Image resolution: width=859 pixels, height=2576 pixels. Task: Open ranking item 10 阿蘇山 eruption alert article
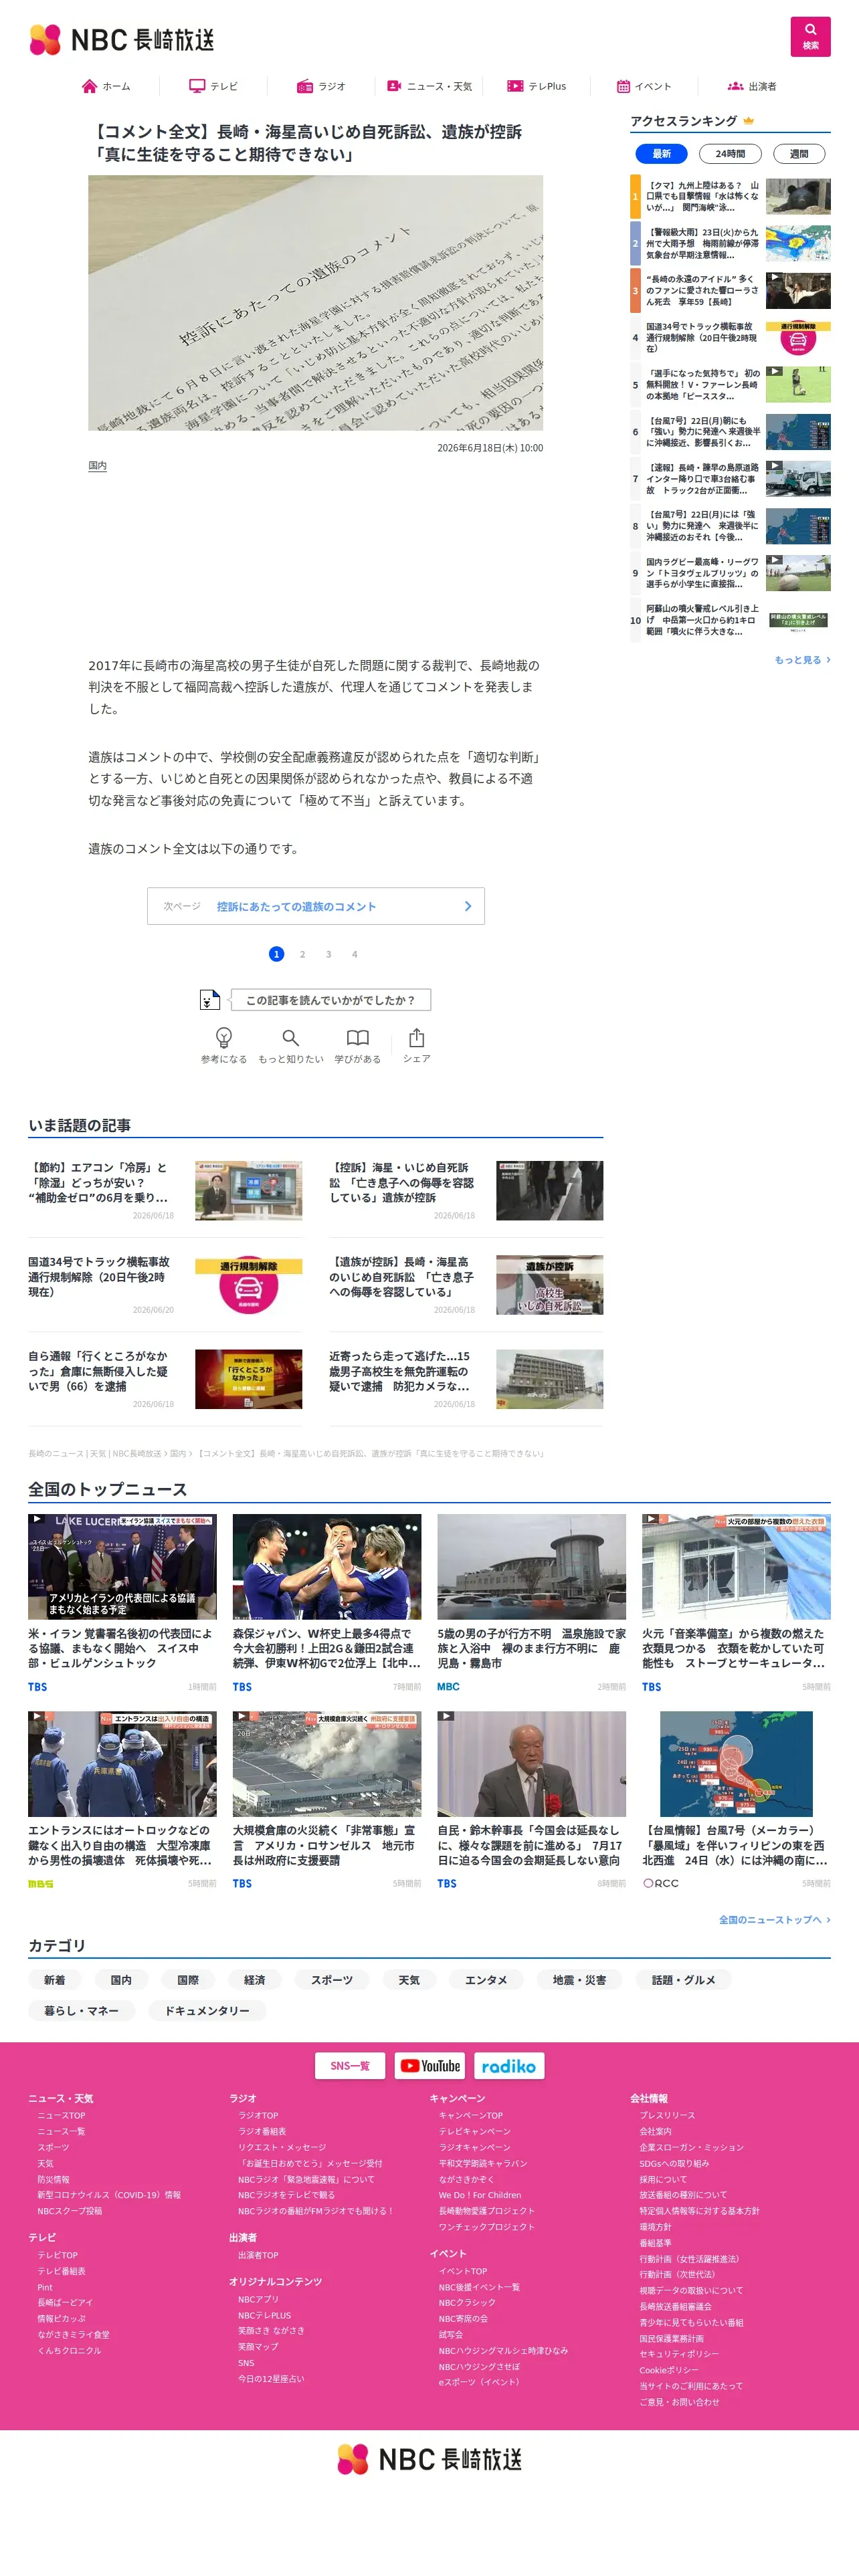coord(731,621)
